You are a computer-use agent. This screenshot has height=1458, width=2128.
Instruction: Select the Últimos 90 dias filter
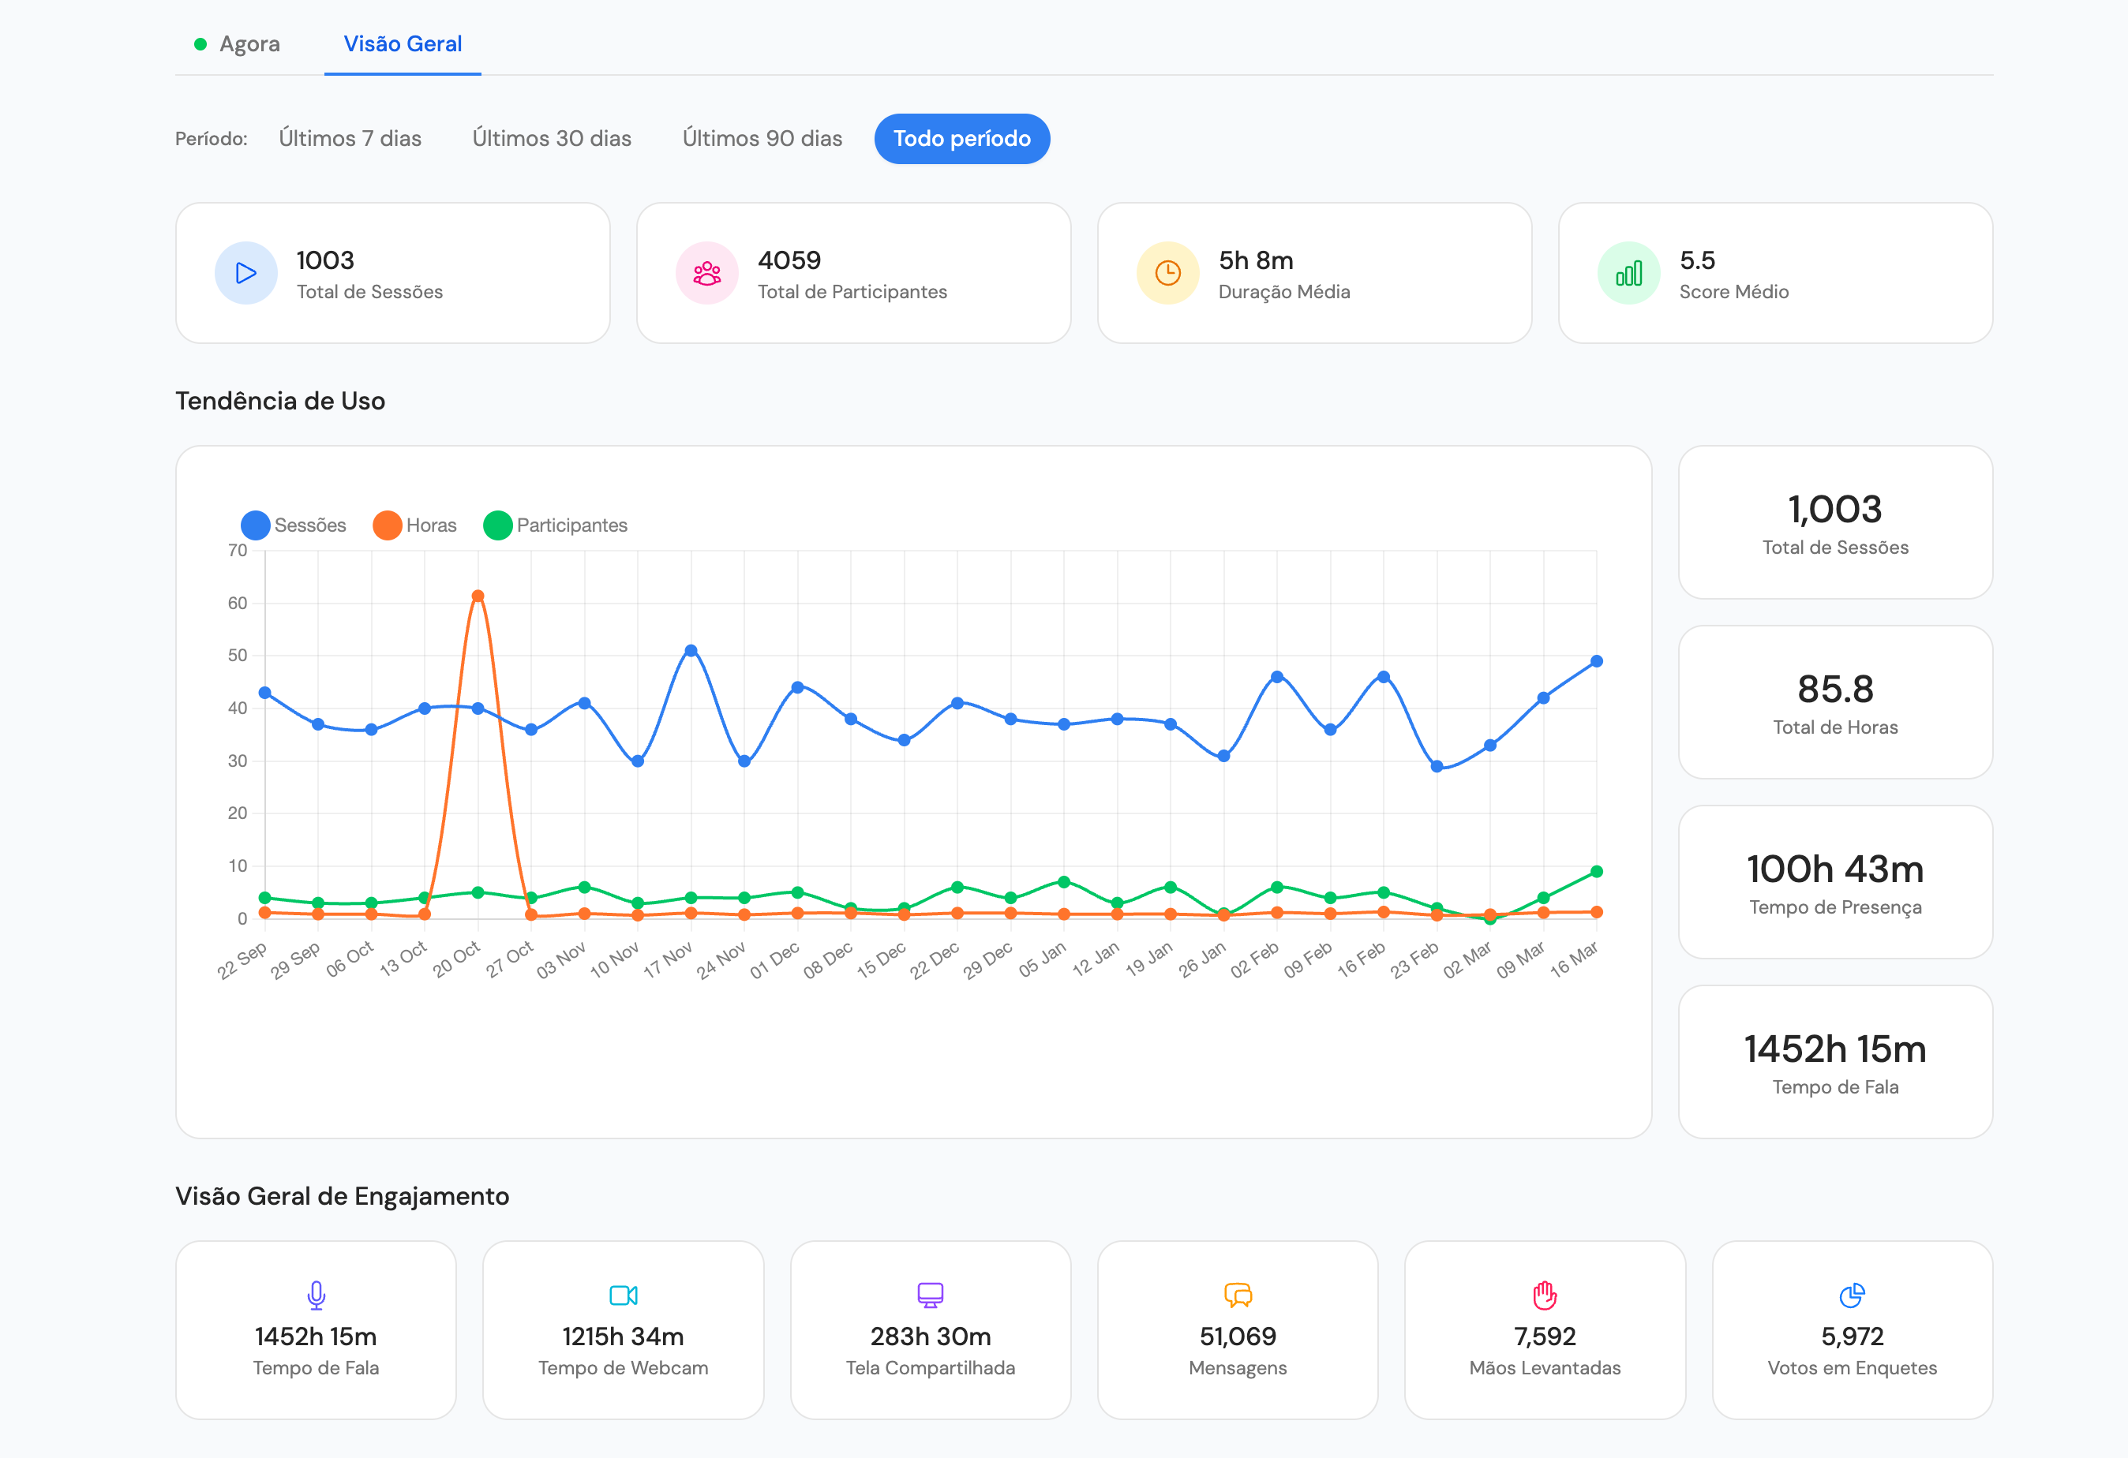(x=762, y=139)
